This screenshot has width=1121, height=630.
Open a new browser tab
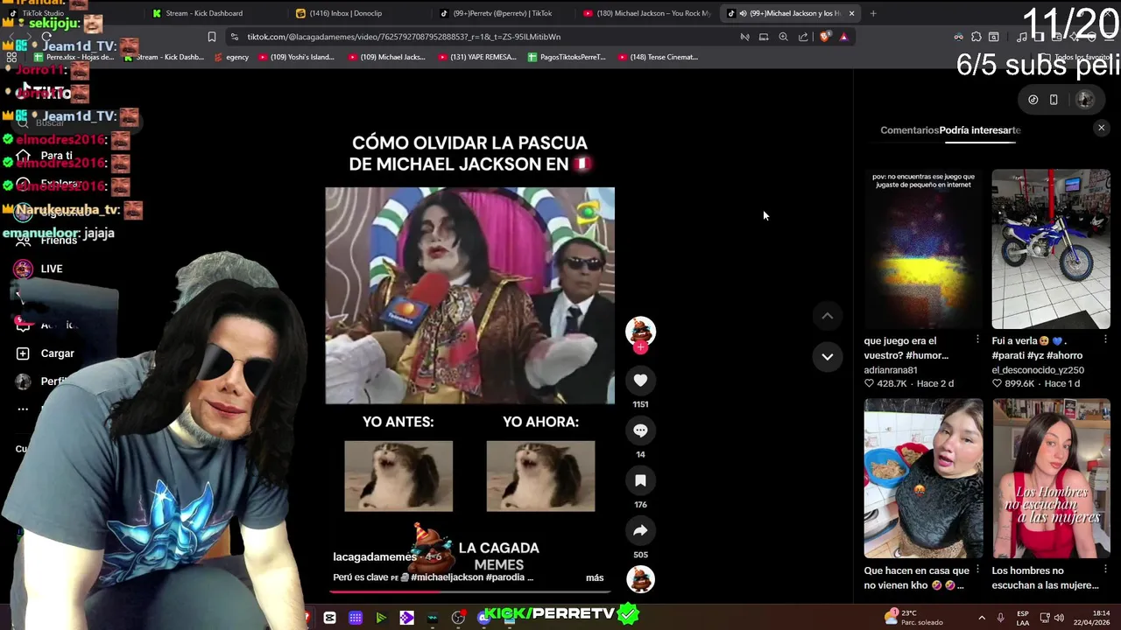click(872, 13)
